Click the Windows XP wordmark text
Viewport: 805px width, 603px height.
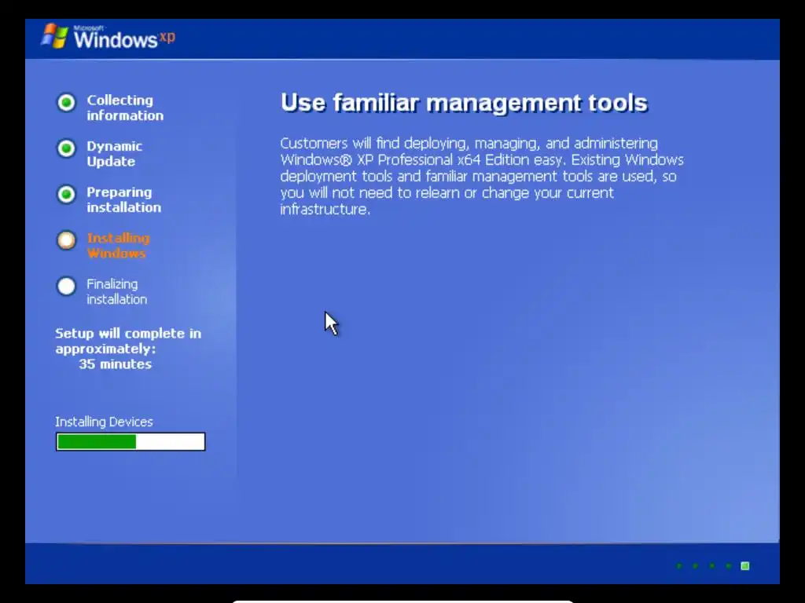[x=123, y=38]
